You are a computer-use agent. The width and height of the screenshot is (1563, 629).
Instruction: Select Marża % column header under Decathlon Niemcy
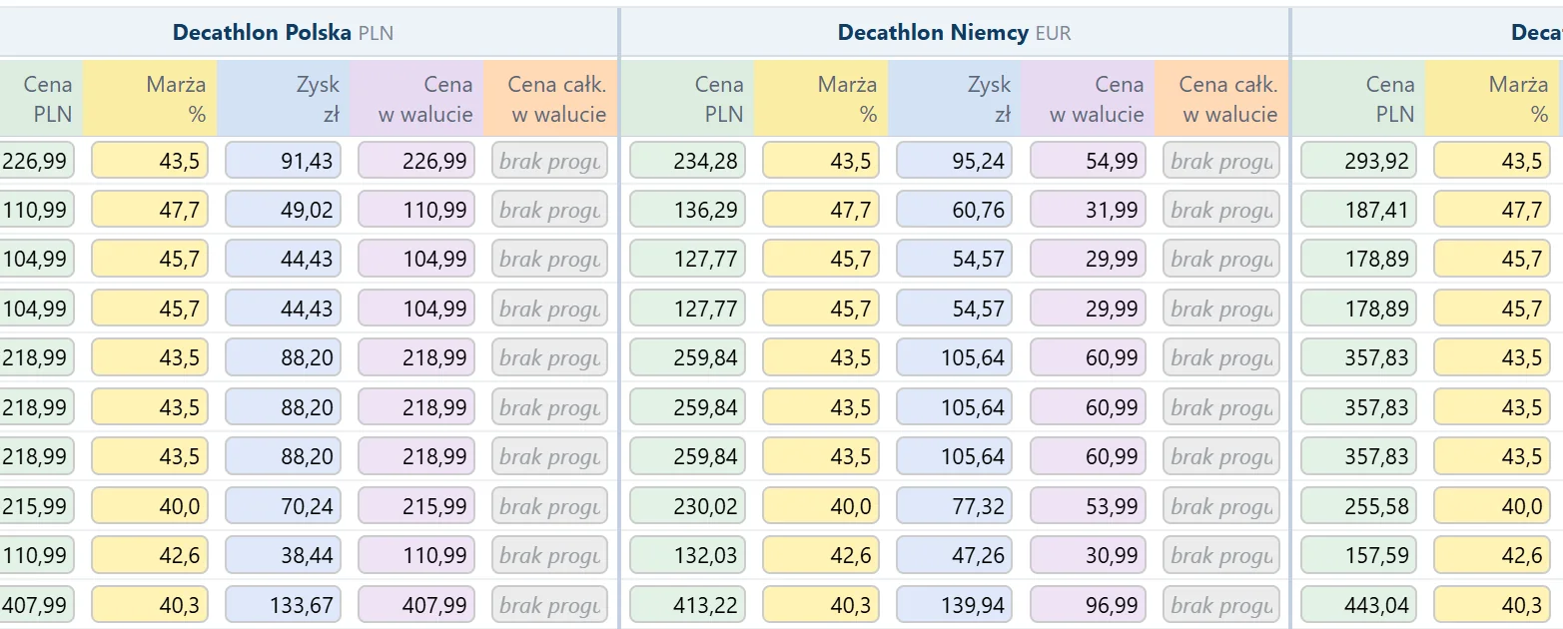821,99
